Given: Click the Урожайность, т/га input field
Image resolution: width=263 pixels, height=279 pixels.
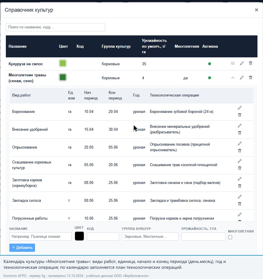Looking at the screenshot, I should click(203, 237).
